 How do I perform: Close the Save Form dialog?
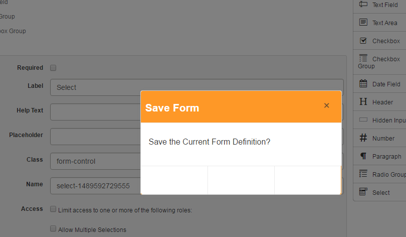(x=326, y=105)
